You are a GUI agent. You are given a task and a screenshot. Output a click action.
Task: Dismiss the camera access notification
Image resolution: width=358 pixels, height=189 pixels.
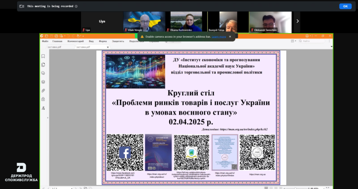point(230,37)
